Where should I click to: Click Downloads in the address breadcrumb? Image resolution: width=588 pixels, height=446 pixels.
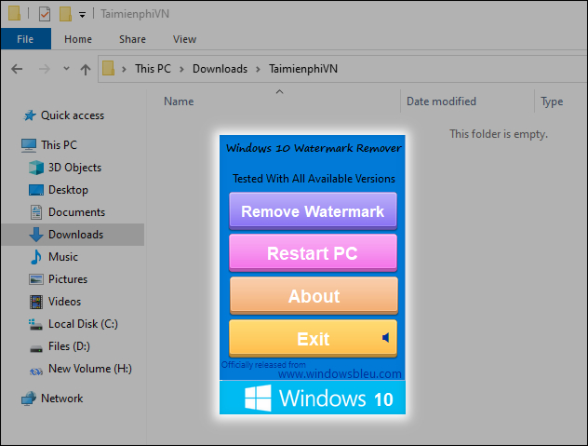220,69
